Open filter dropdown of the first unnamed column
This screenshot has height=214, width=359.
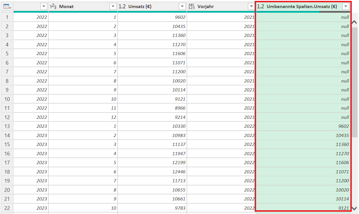click(44, 6)
